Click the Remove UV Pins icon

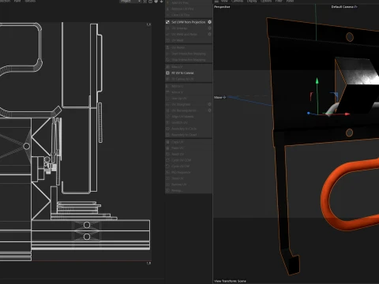coord(167,9)
